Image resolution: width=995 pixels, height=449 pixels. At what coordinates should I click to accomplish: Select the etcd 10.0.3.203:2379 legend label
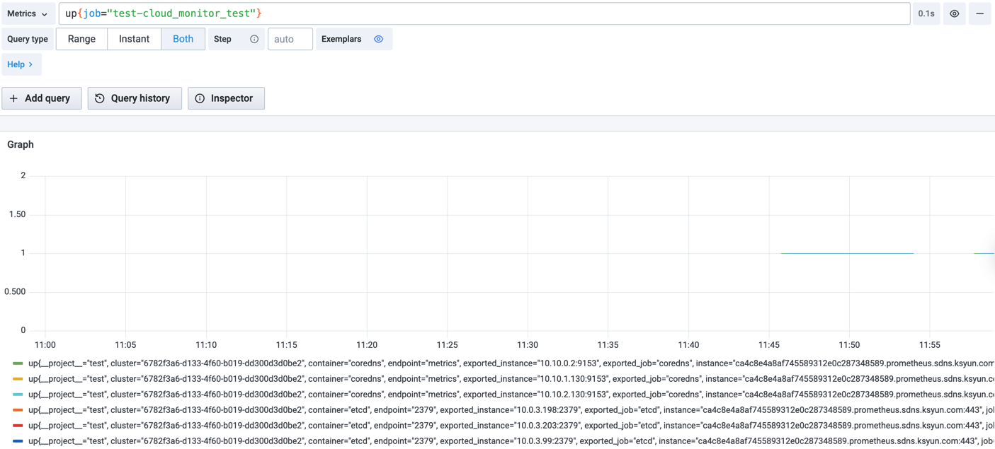[x=496, y=426]
